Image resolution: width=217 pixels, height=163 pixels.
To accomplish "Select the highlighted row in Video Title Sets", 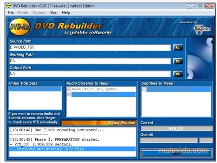I will [35, 89].
